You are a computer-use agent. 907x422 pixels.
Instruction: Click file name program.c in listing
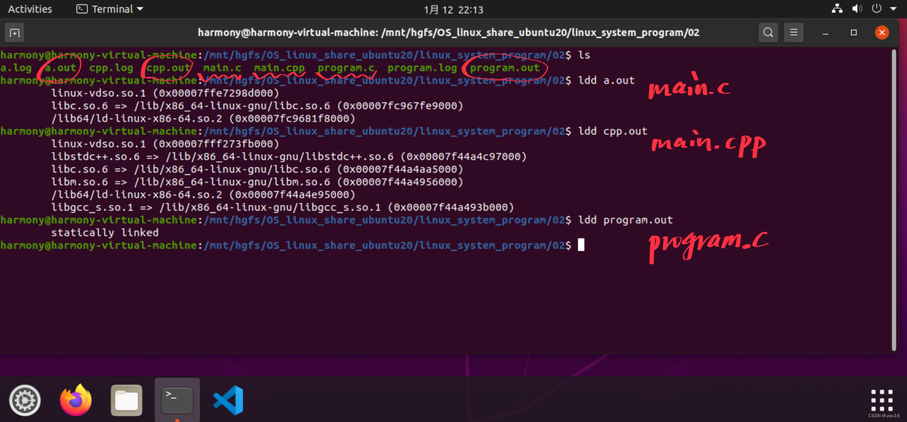click(x=346, y=68)
